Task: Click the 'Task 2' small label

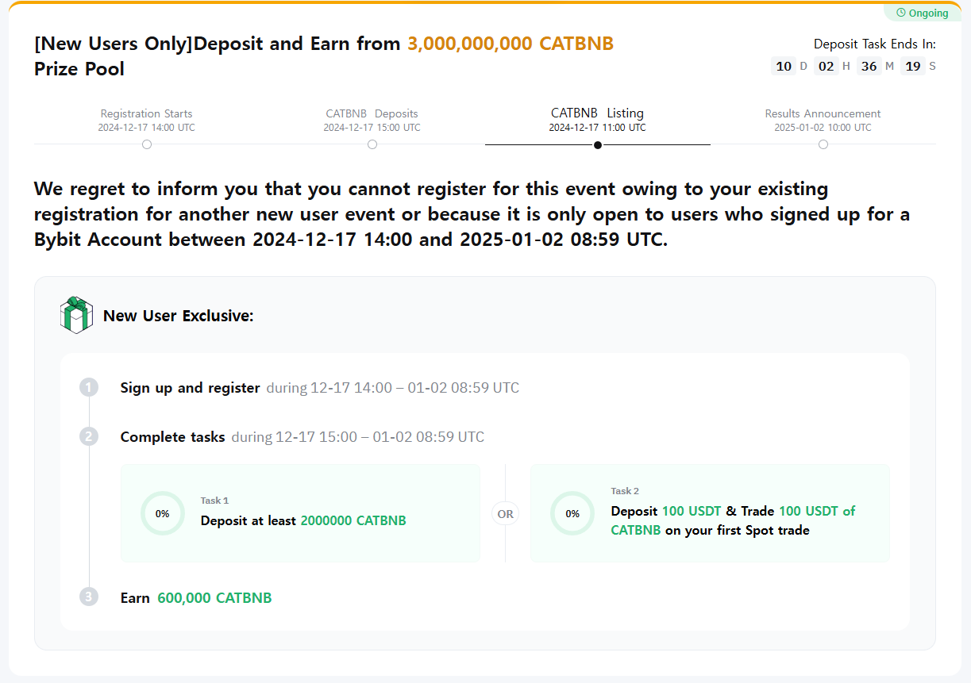Action: [625, 491]
